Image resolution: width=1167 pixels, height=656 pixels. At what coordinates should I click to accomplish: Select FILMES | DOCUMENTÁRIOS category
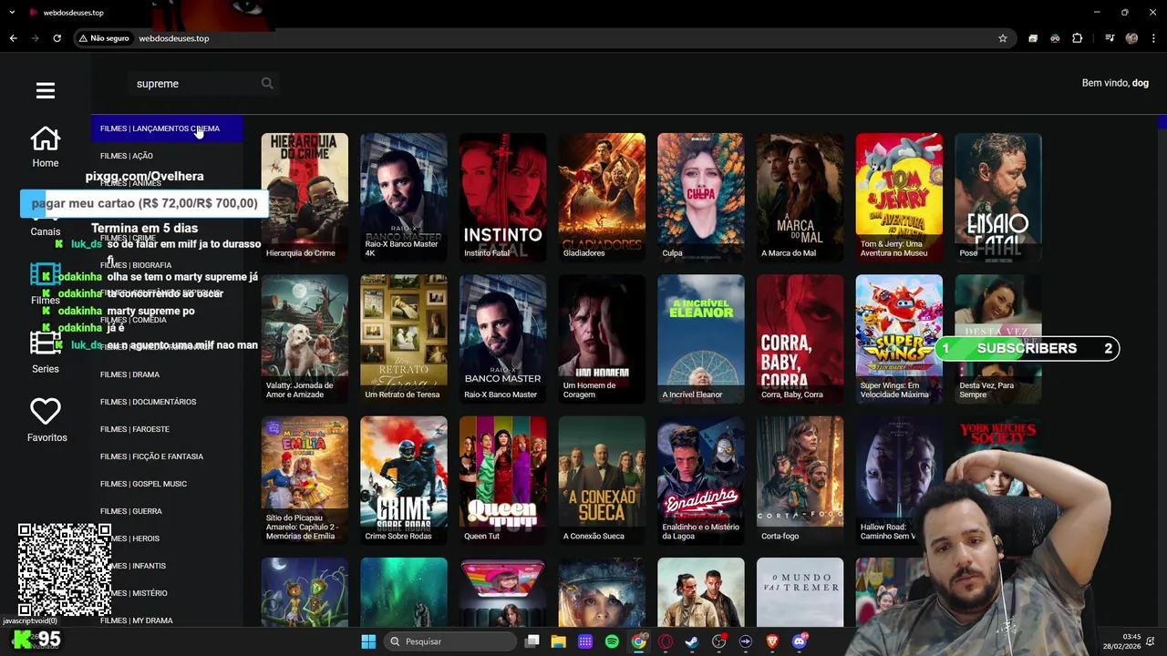[168, 402]
